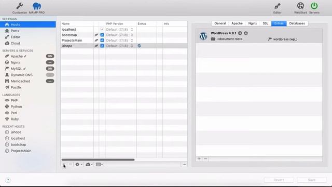Click the WordPress logo in Extras panel
This screenshot has height=187, width=332.
tap(203, 36)
